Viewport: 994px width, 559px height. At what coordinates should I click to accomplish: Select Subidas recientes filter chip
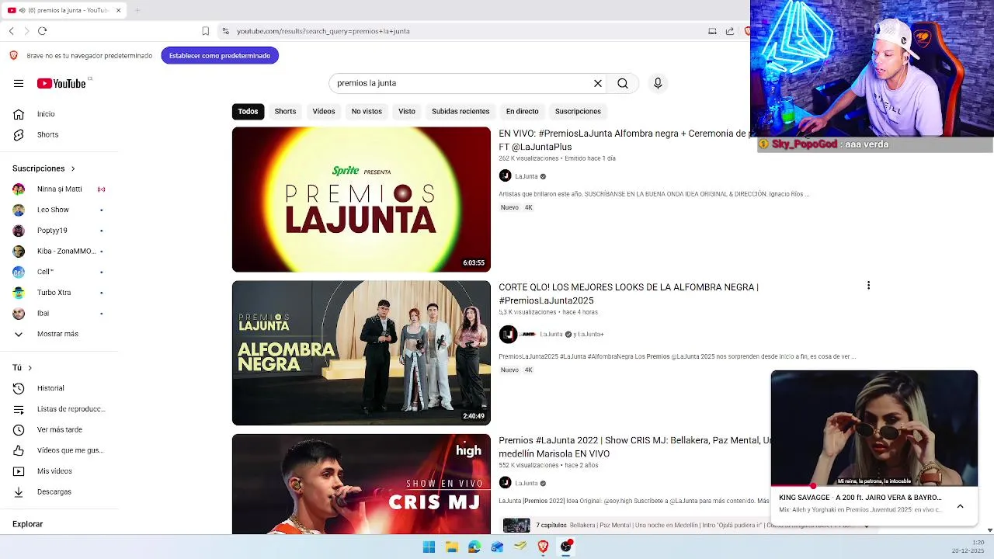point(461,111)
